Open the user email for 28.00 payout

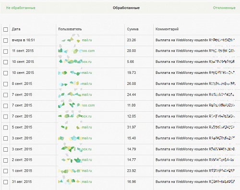coord(76,51)
